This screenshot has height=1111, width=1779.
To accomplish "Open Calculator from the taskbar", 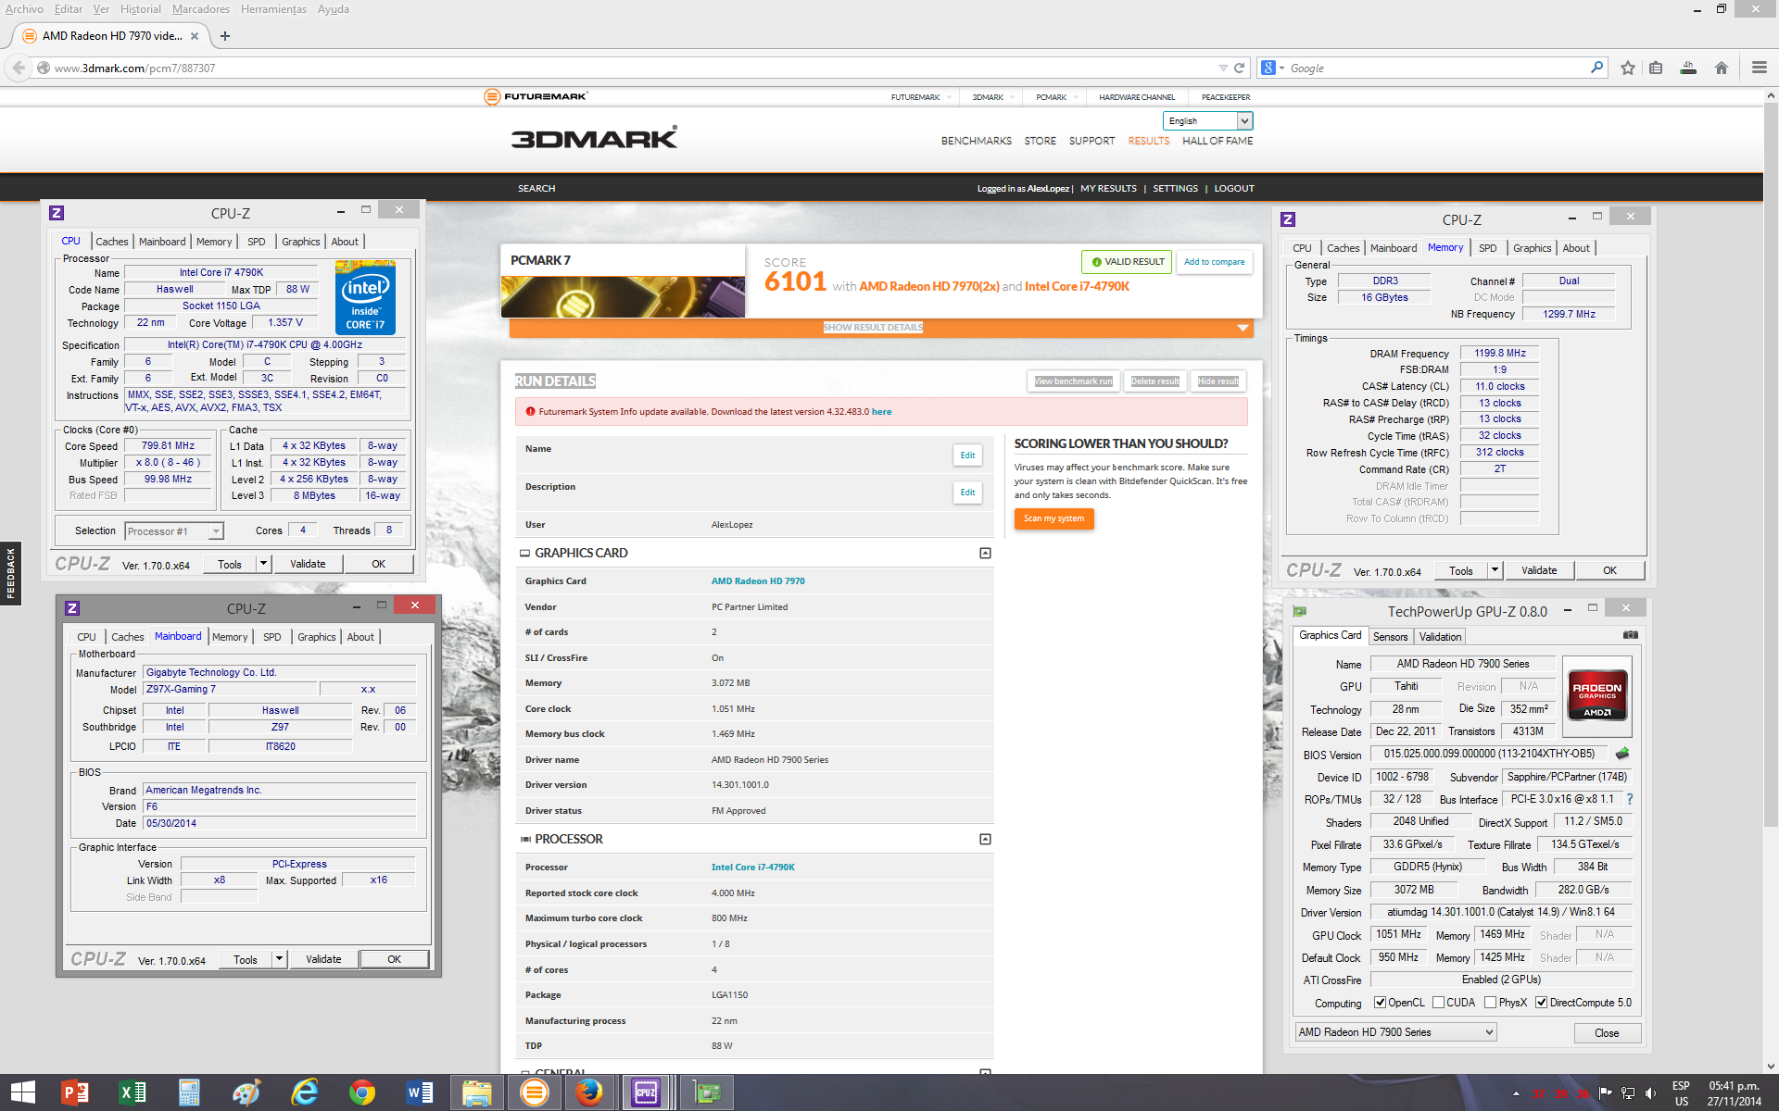I will 189,1092.
